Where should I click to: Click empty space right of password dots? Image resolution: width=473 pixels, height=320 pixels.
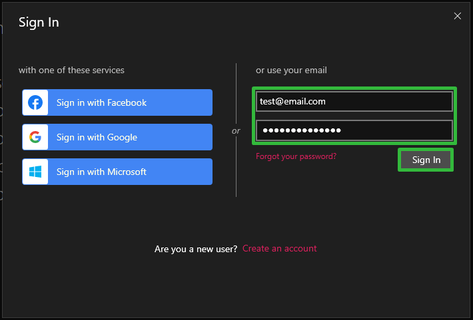click(396, 130)
